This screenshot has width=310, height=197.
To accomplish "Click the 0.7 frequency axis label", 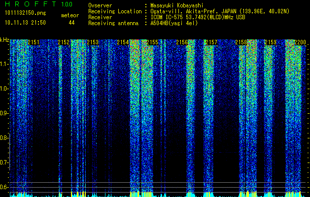I will pyautogui.click(x=4, y=163).
